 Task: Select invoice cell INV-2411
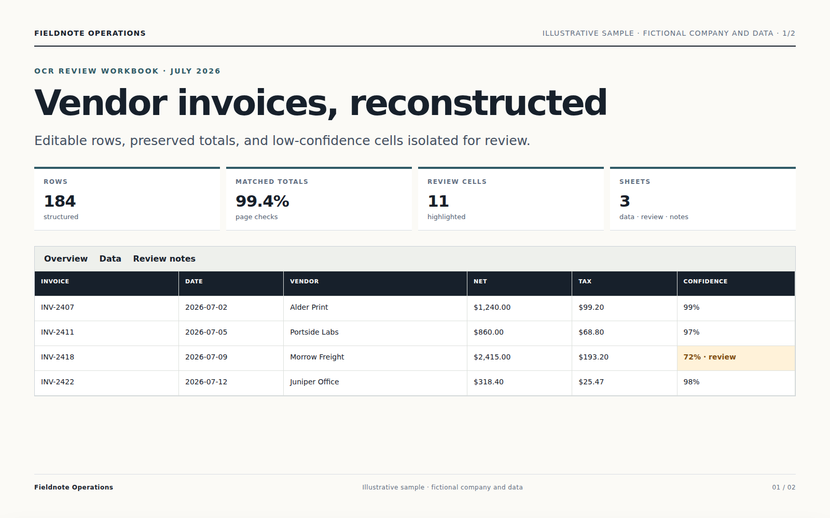(x=107, y=333)
